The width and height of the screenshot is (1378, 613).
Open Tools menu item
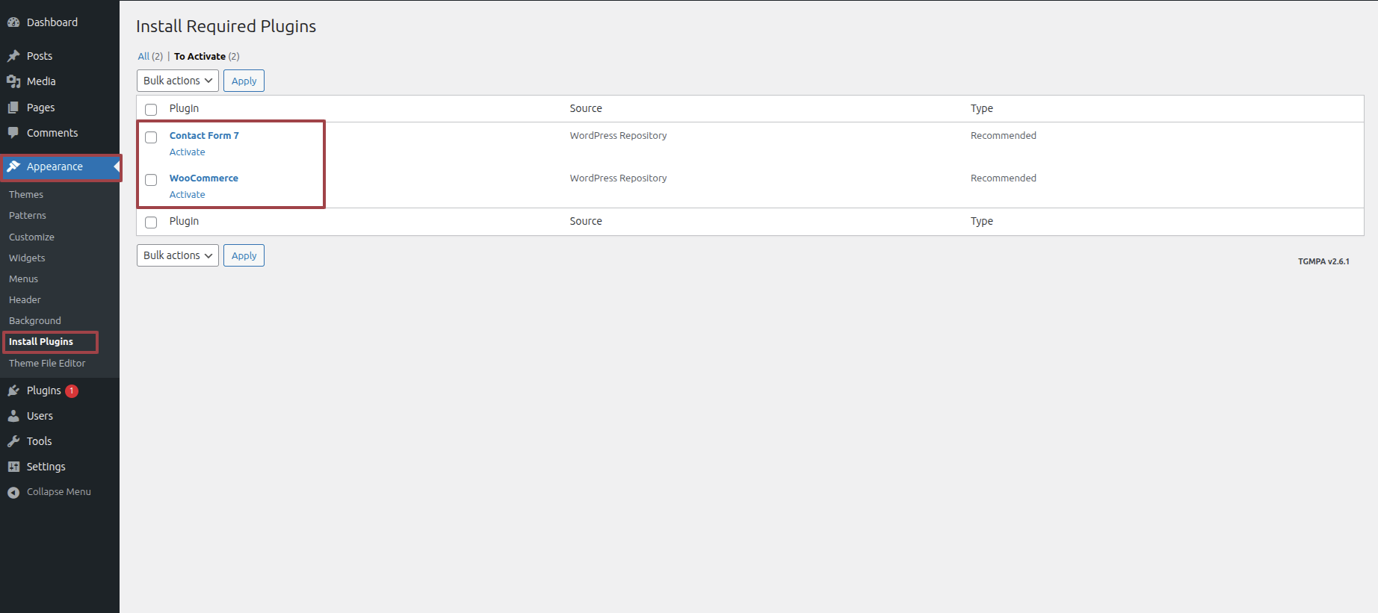pyautogui.click(x=39, y=441)
